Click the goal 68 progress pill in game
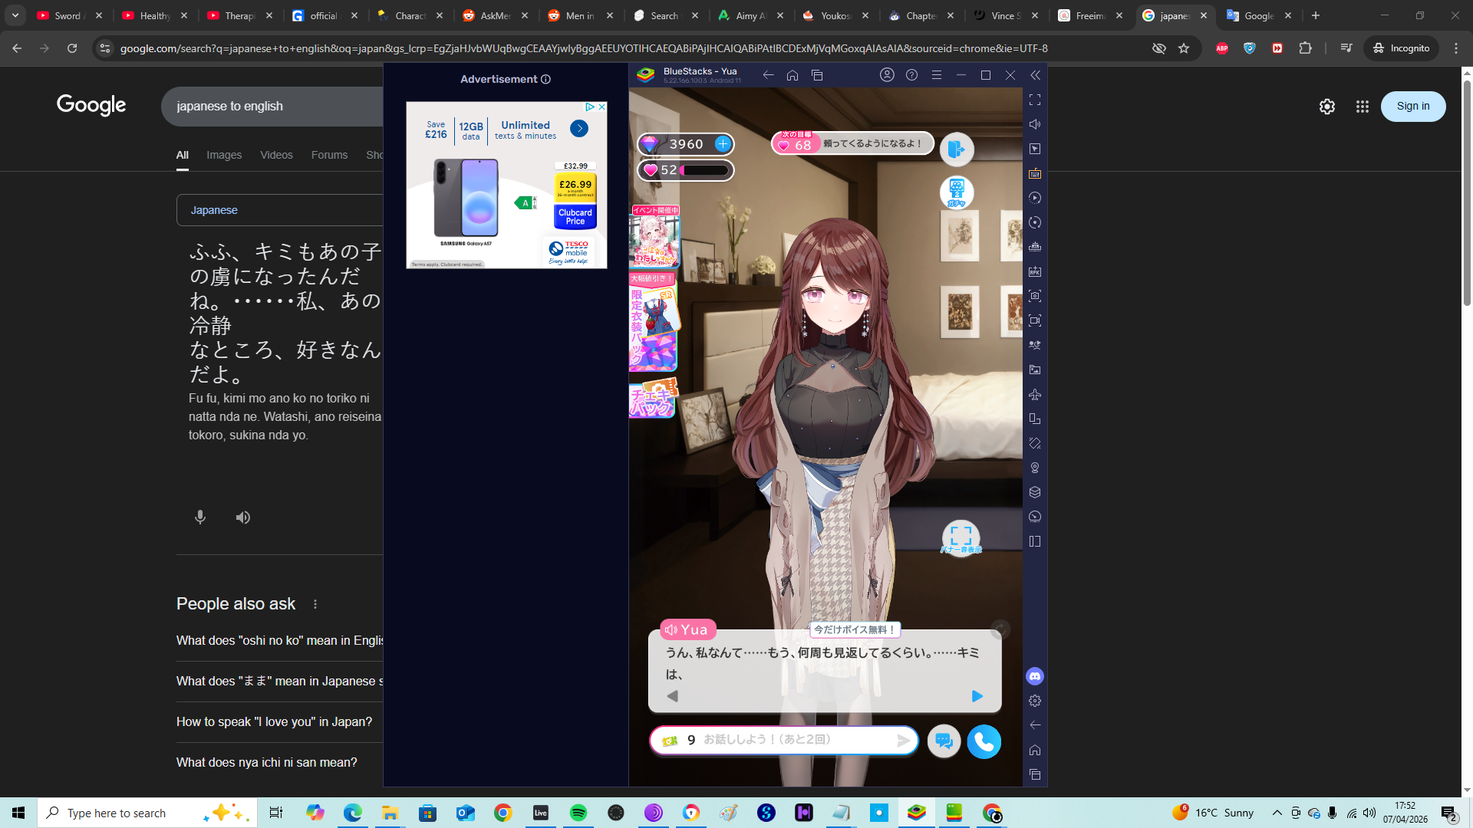 tap(852, 143)
